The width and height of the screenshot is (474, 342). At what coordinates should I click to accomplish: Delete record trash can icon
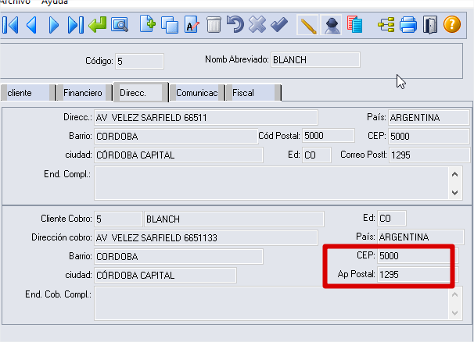tap(214, 24)
